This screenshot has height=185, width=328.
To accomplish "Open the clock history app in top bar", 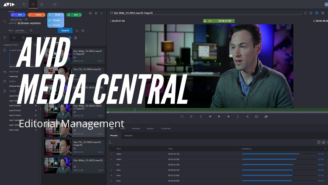I will (42, 4).
